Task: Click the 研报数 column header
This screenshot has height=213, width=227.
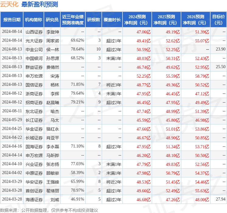Action: pyautogui.click(x=94, y=20)
